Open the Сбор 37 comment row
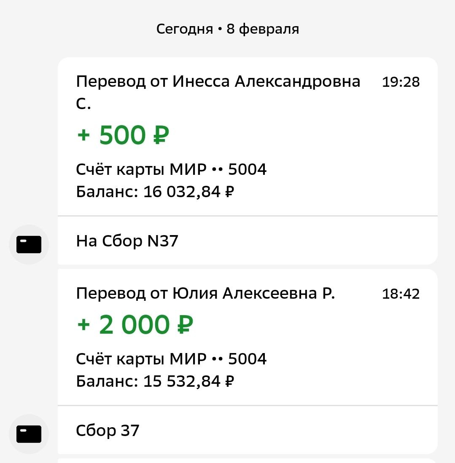The image size is (455, 463). [108, 431]
